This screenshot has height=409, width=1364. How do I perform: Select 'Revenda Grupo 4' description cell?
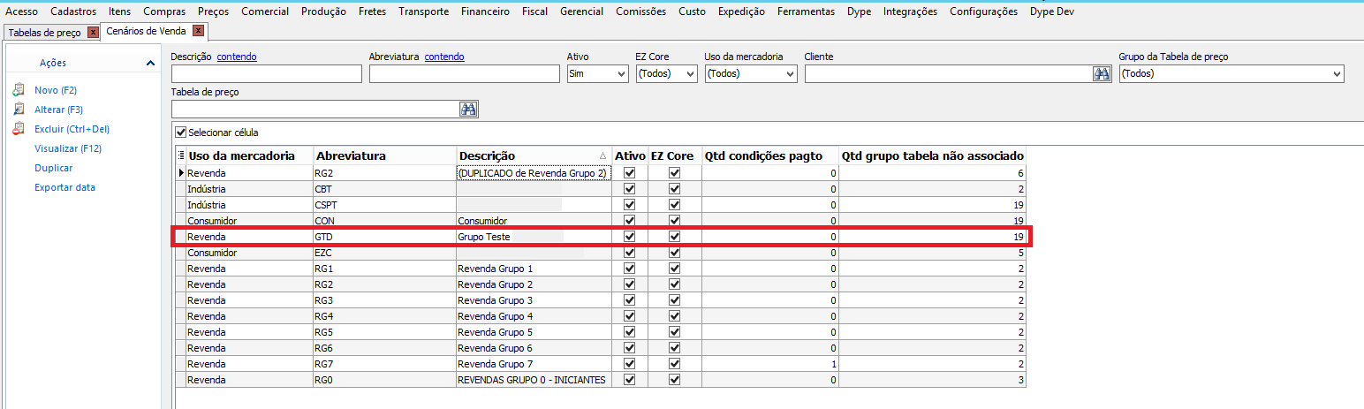tap(534, 316)
